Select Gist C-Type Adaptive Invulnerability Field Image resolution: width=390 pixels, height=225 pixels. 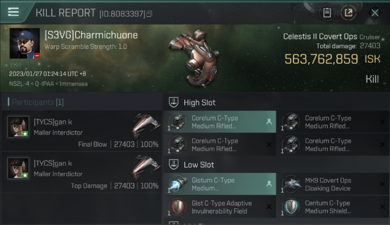click(x=220, y=207)
